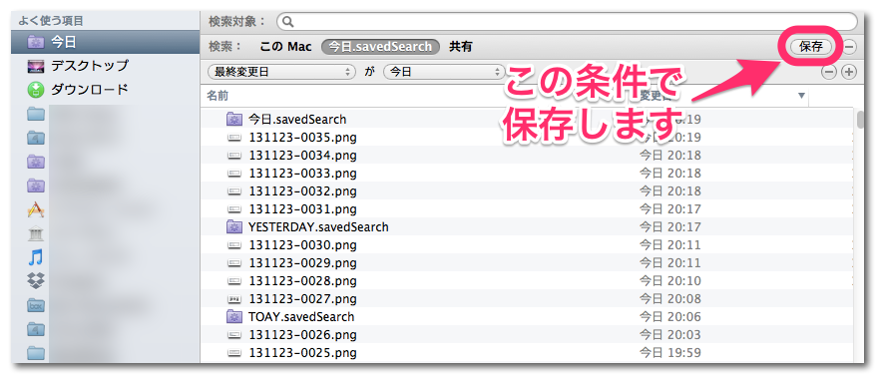Set search scope to この Mac
Screen dimensions: 875x374
click(x=285, y=47)
